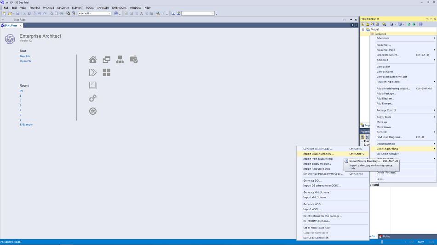Click the Open Project folder icon
This screenshot has width=437, height=245.
coord(10,13)
